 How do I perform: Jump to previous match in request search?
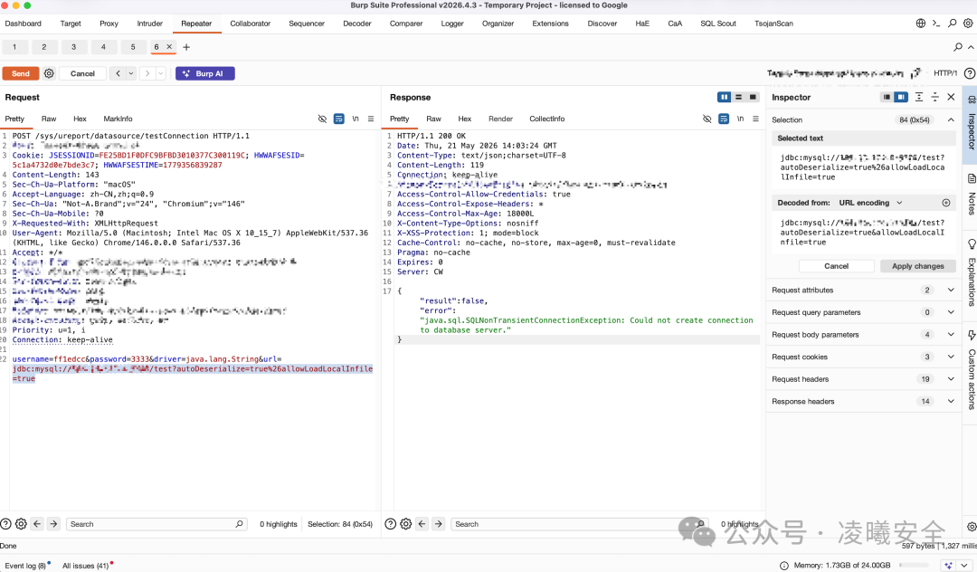[37, 524]
